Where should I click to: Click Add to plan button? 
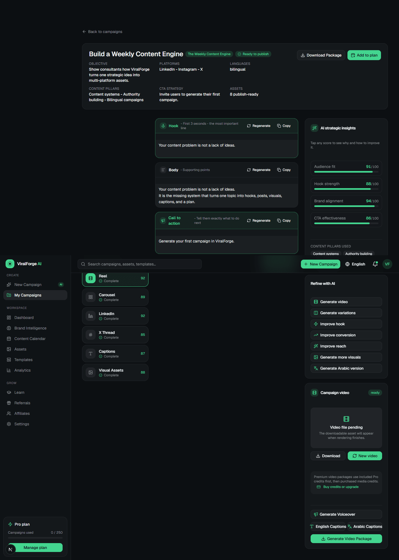click(x=364, y=55)
